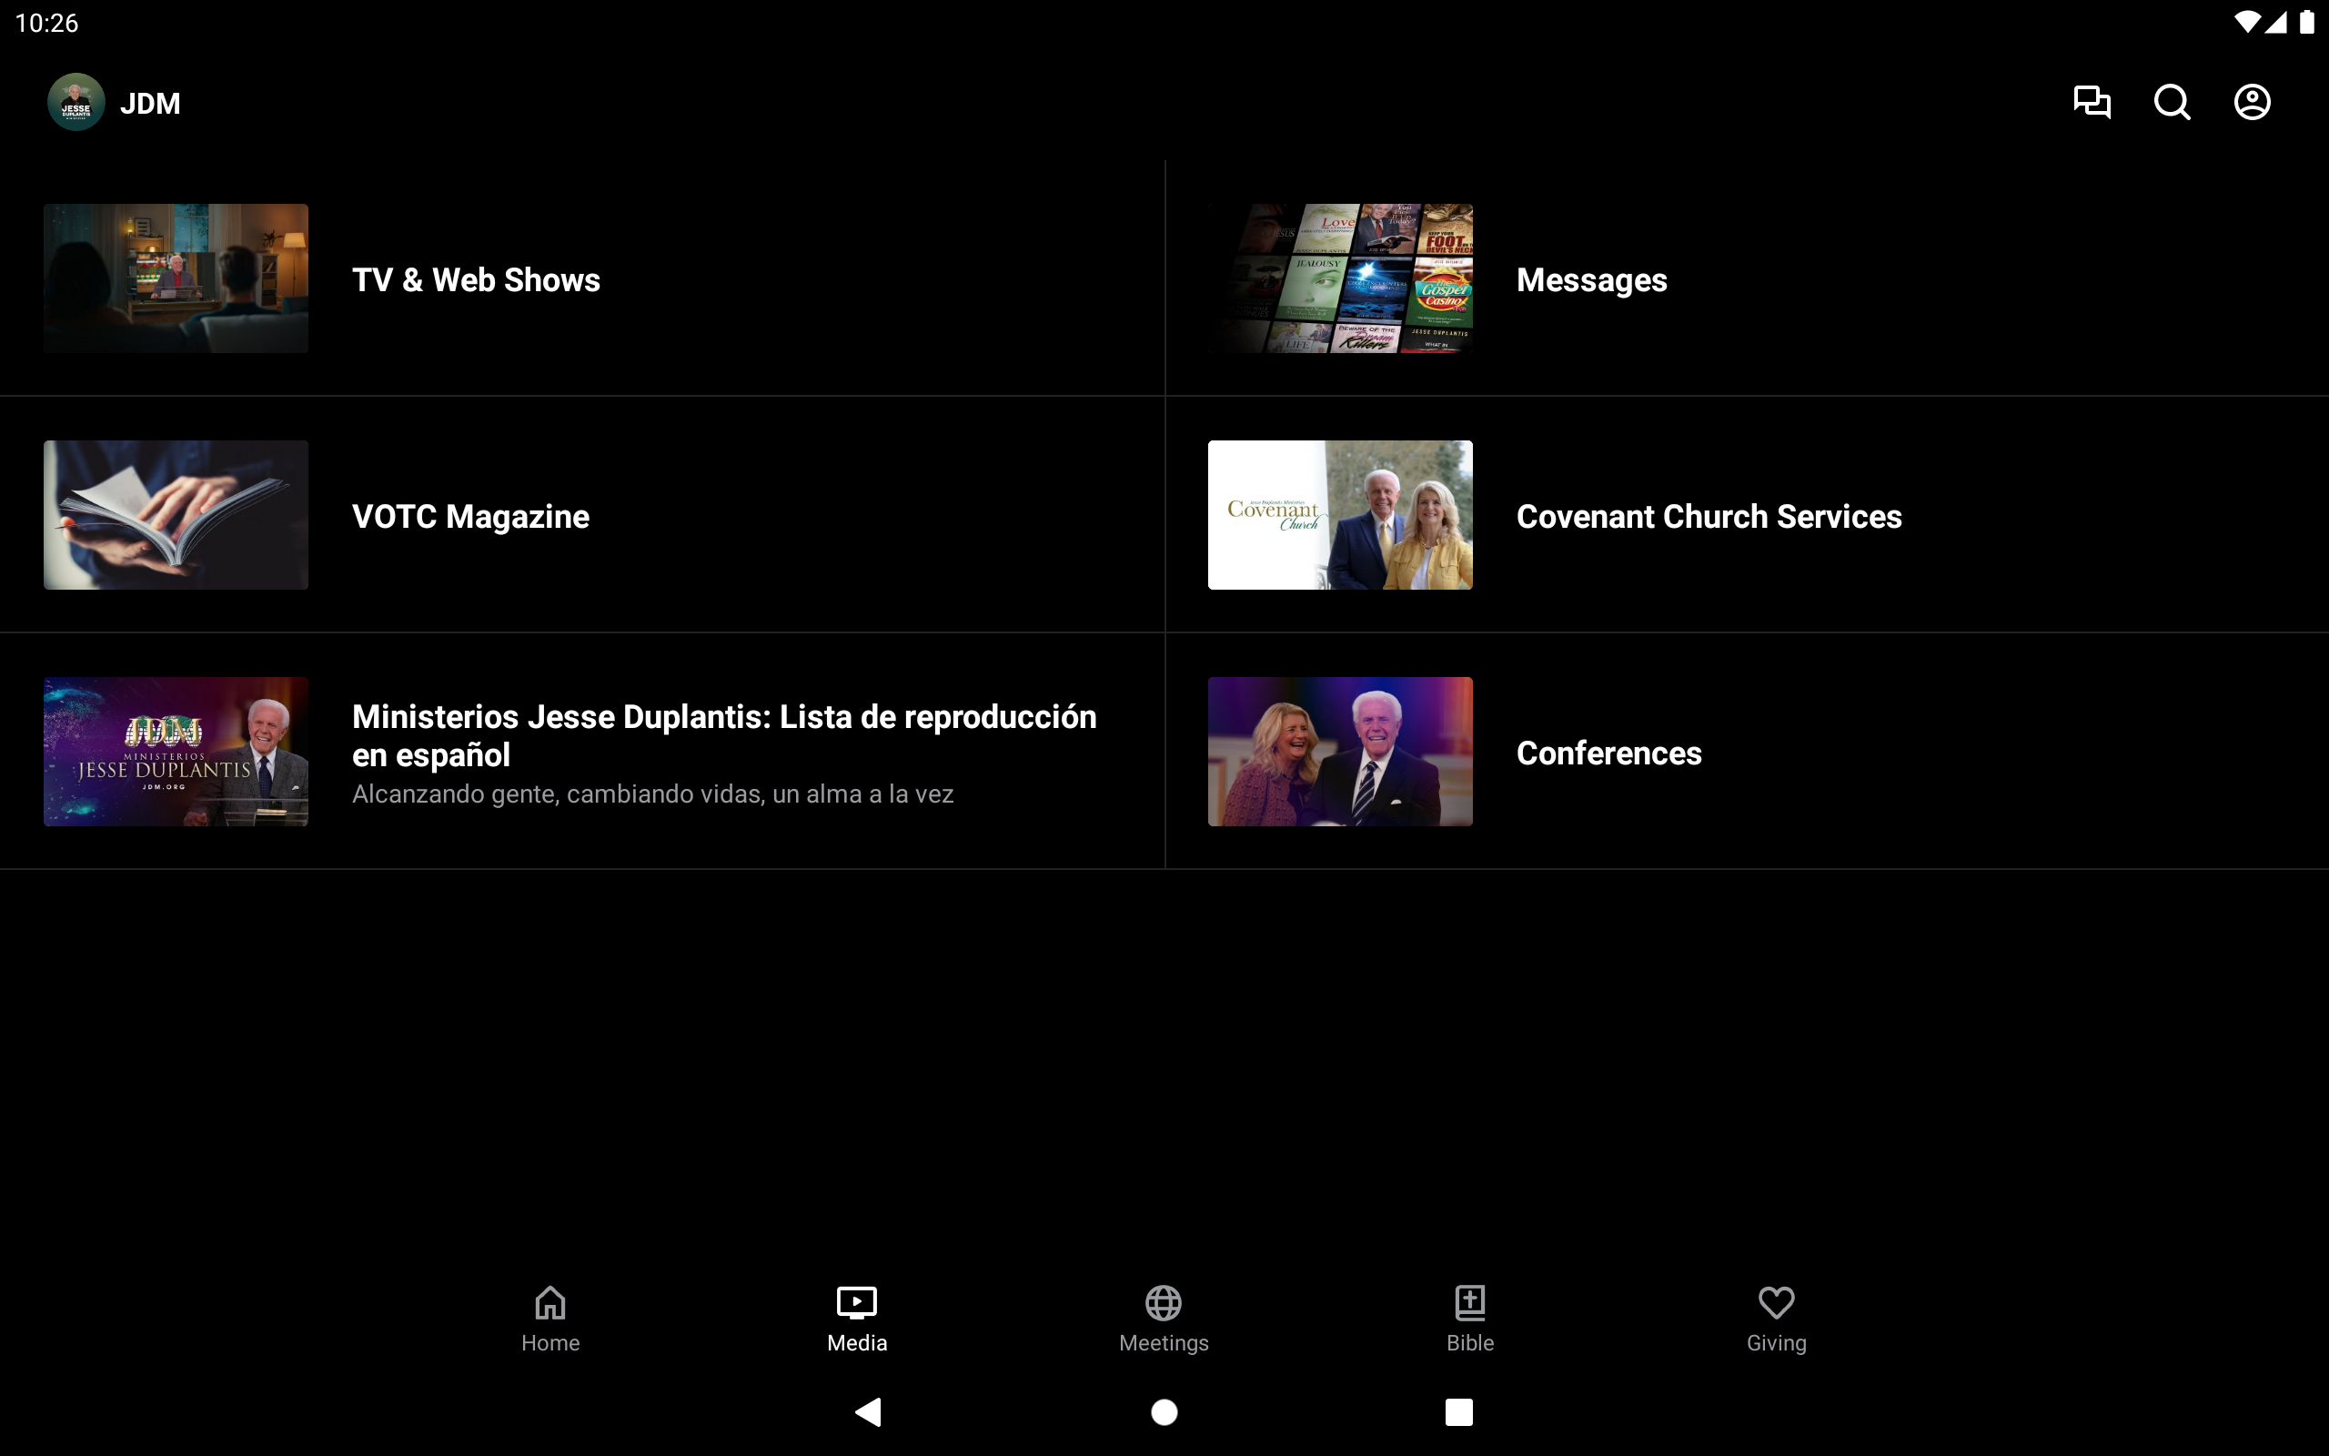Select the Media tab
Image resolution: width=2329 pixels, height=1456 pixels.
(856, 1319)
